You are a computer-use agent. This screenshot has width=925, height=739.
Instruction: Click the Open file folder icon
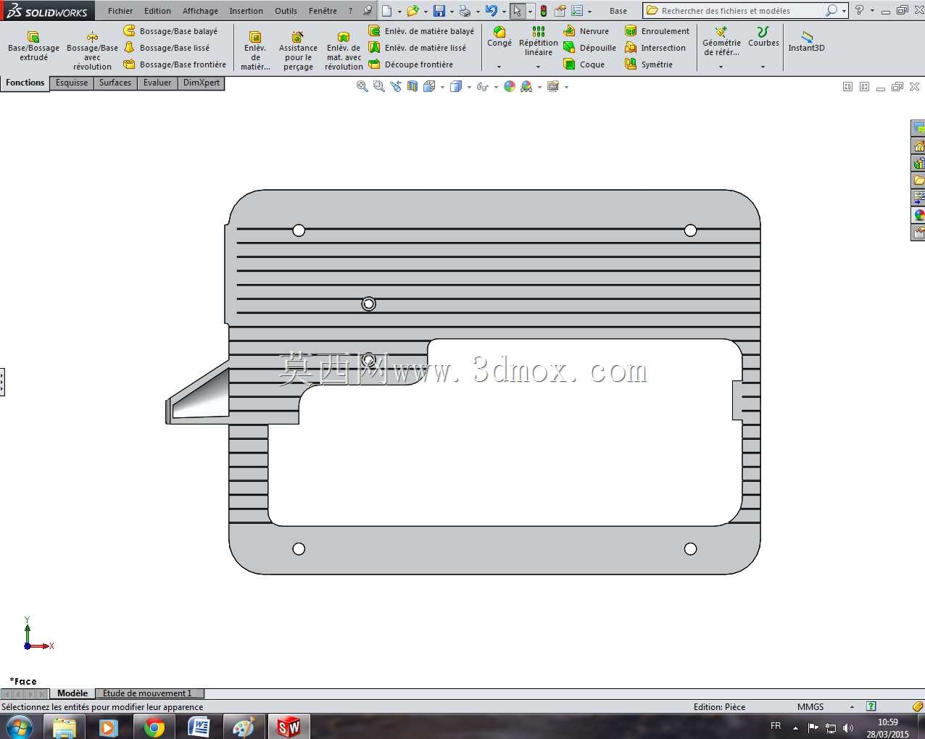pos(413,11)
